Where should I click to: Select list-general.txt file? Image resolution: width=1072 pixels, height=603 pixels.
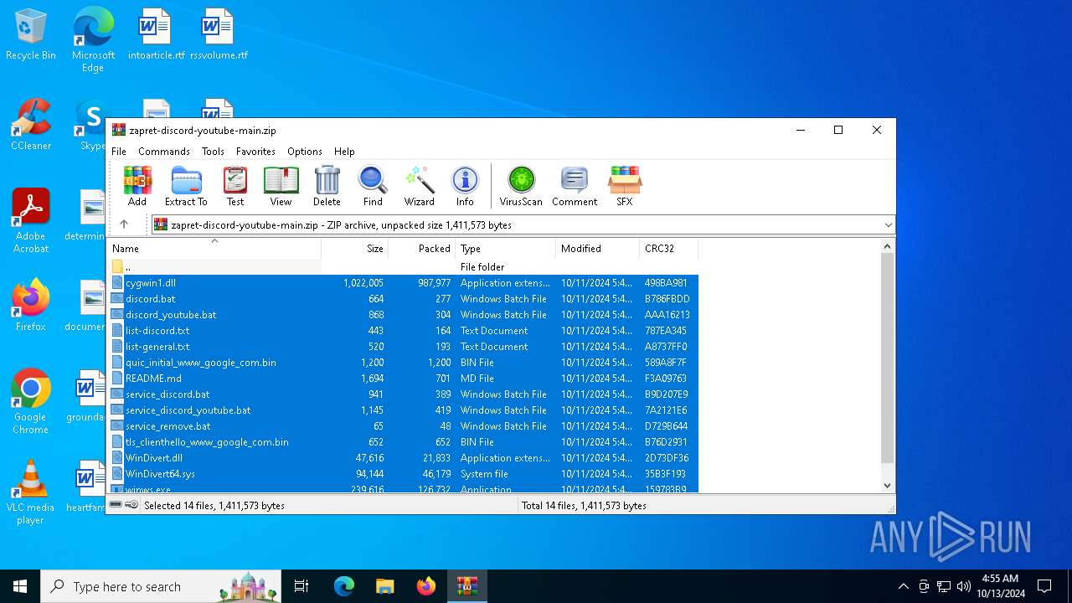402,347
